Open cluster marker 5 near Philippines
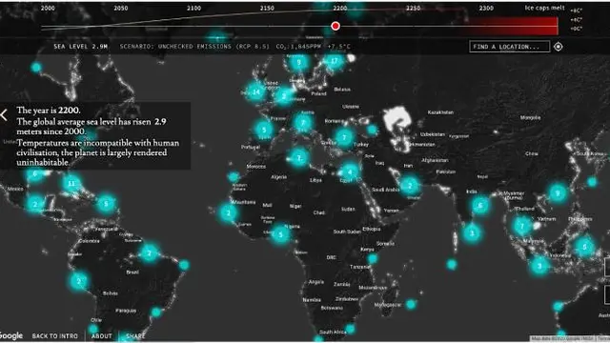 pos(584,247)
